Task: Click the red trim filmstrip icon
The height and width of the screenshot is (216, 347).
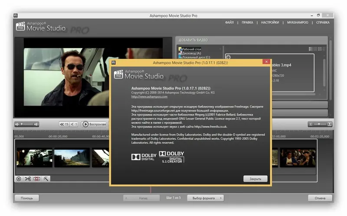Action: (x=37, y=179)
